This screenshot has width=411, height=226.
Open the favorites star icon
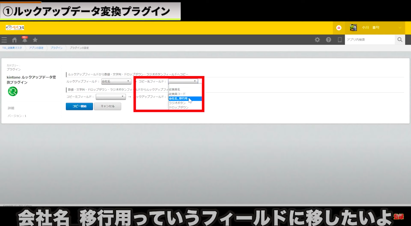coord(35,40)
